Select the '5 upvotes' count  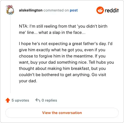point(20,100)
